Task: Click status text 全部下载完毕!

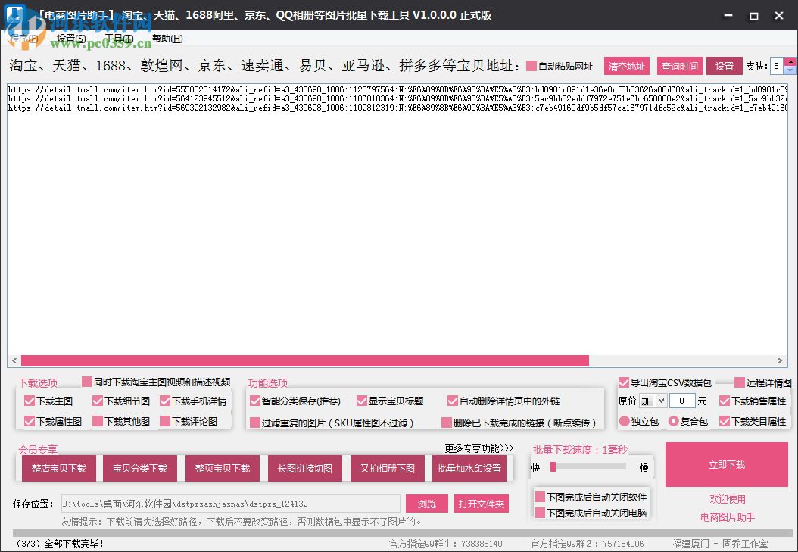Action: click(73, 544)
